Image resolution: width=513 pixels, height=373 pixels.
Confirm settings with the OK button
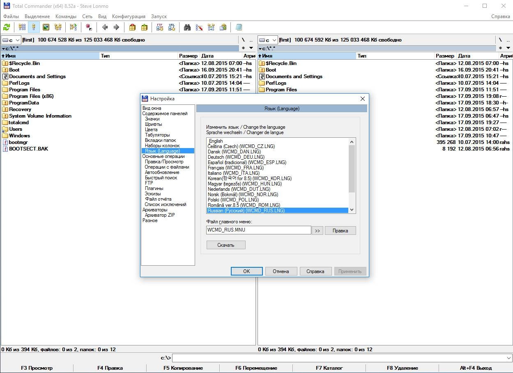[x=246, y=271]
